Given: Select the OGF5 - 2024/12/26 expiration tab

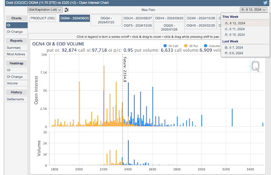Looking at the screenshot, I should (x=138, y=25).
